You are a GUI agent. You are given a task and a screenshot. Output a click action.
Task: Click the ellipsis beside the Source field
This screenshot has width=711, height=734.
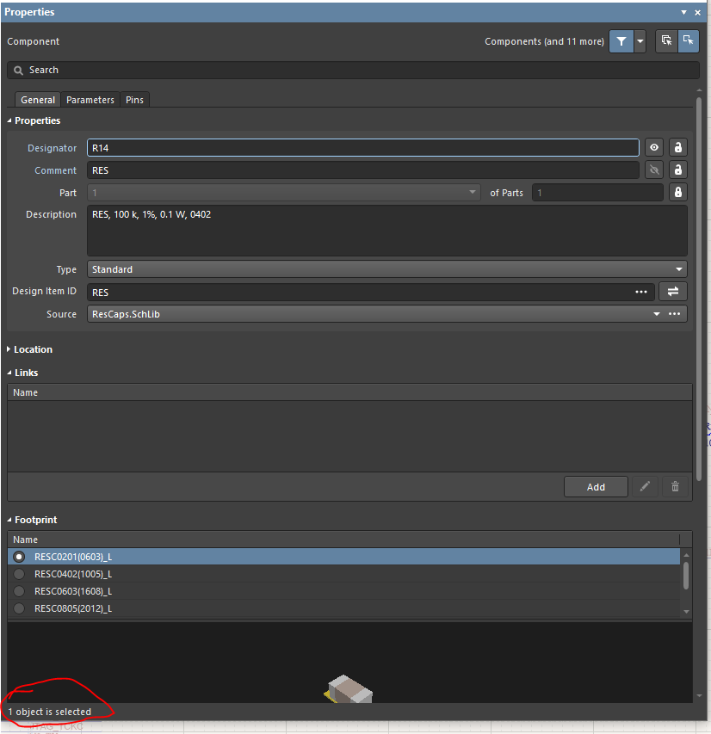coord(677,313)
